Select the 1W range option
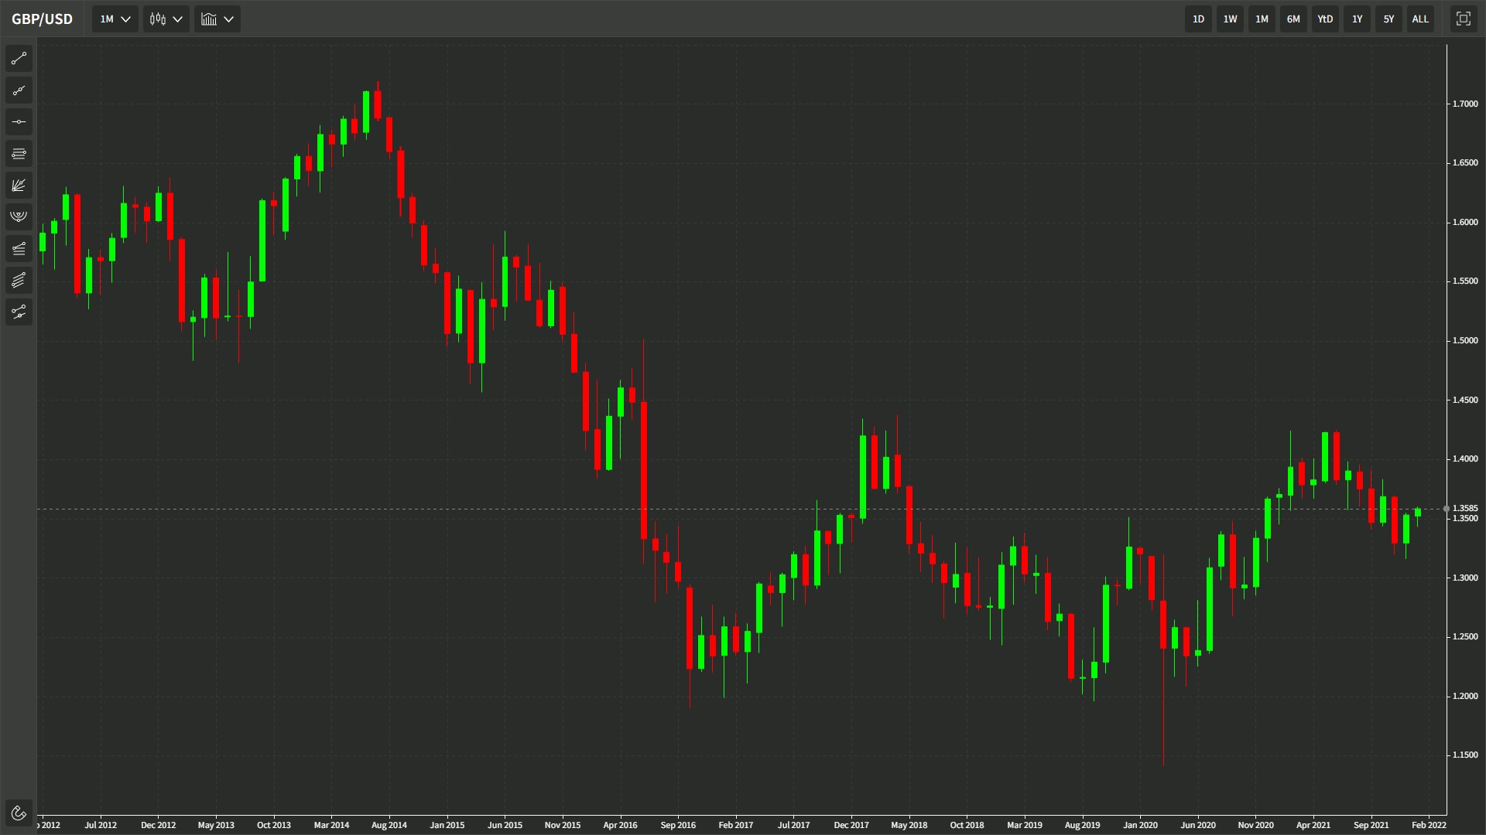The width and height of the screenshot is (1486, 835). click(1230, 19)
